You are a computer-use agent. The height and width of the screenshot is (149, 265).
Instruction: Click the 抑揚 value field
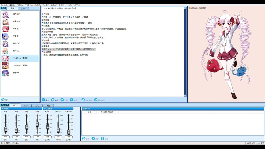pyautogui.click(x=37, y=137)
